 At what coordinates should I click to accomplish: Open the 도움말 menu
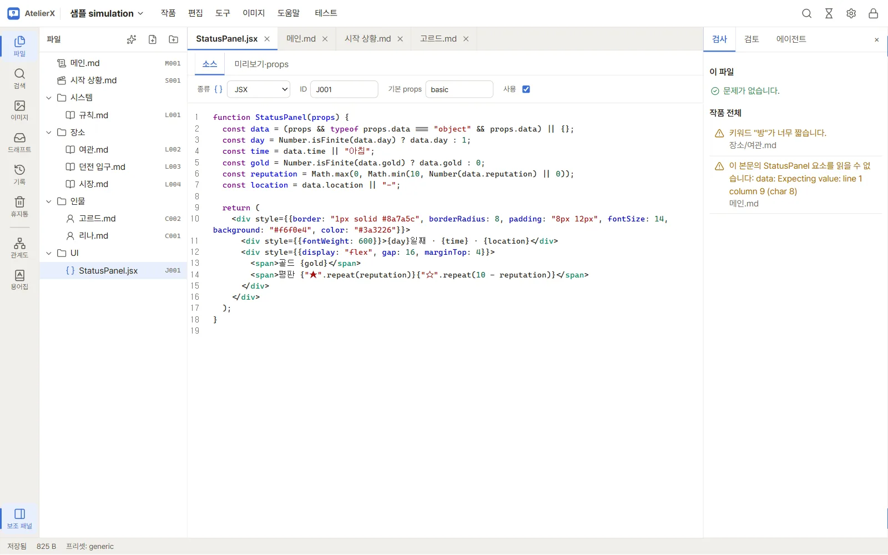pyautogui.click(x=289, y=13)
